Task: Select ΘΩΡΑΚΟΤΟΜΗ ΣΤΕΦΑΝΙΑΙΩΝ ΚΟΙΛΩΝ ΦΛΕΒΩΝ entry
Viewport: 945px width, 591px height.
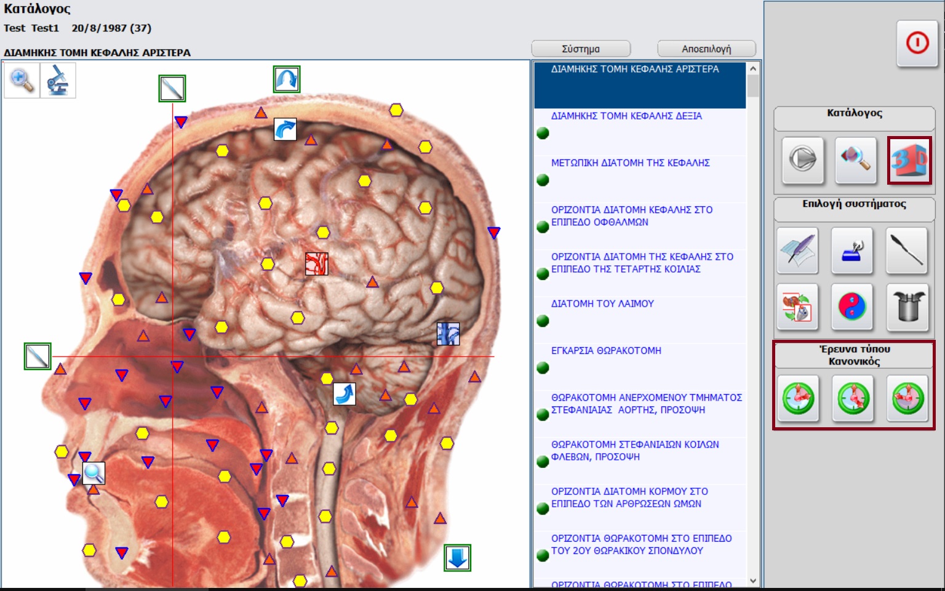Action: click(x=640, y=460)
